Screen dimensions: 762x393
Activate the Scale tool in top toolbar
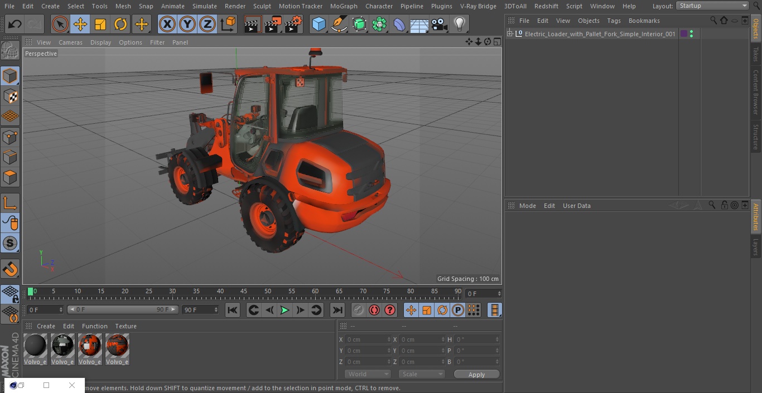100,24
